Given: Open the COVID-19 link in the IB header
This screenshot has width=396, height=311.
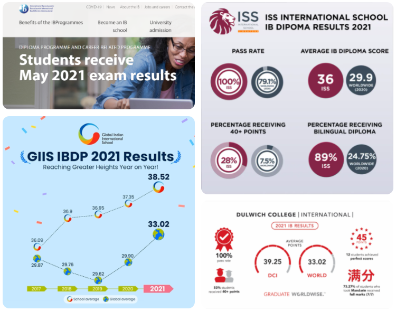Looking at the screenshot, I should tap(93, 7).
